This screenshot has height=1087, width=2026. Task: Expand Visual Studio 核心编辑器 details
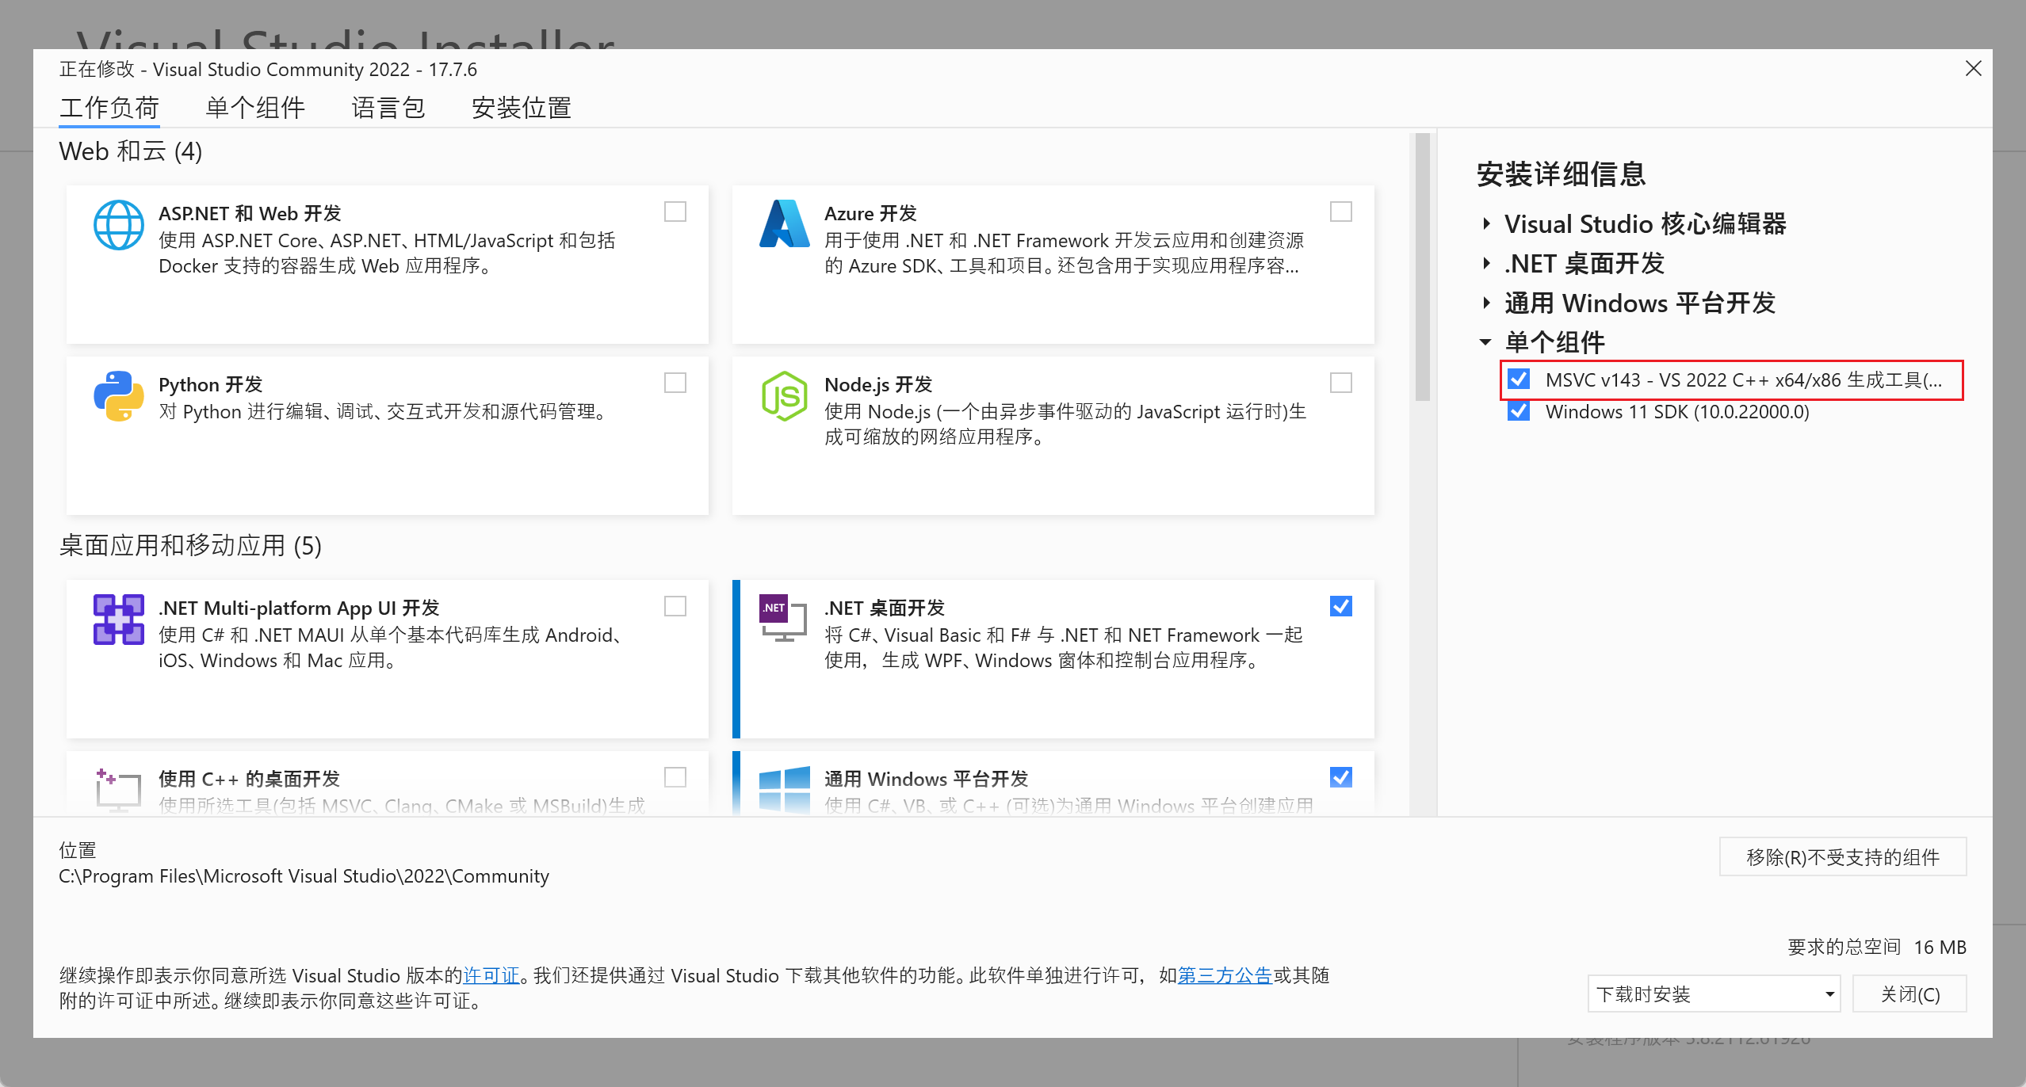coord(1486,224)
